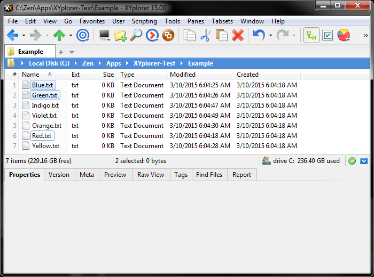Open the tab list dropdown arrow

click(72, 52)
